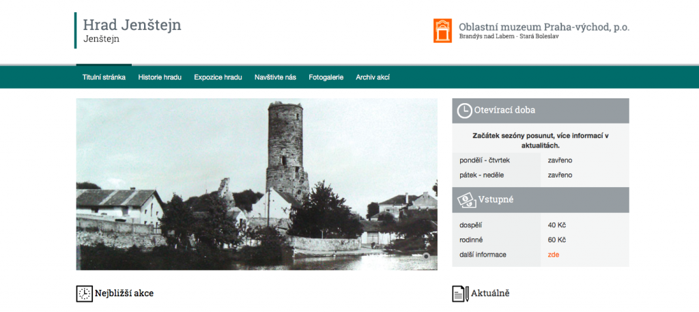Open the Archiv akcí menu item

point(373,77)
